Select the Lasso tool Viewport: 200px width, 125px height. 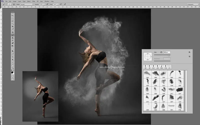12,21
